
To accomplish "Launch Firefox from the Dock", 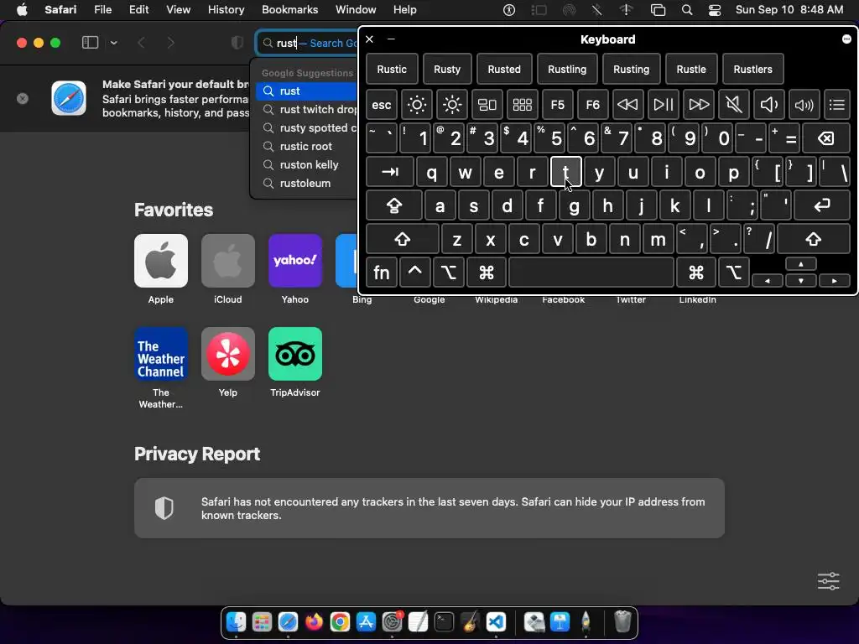I will tap(314, 622).
